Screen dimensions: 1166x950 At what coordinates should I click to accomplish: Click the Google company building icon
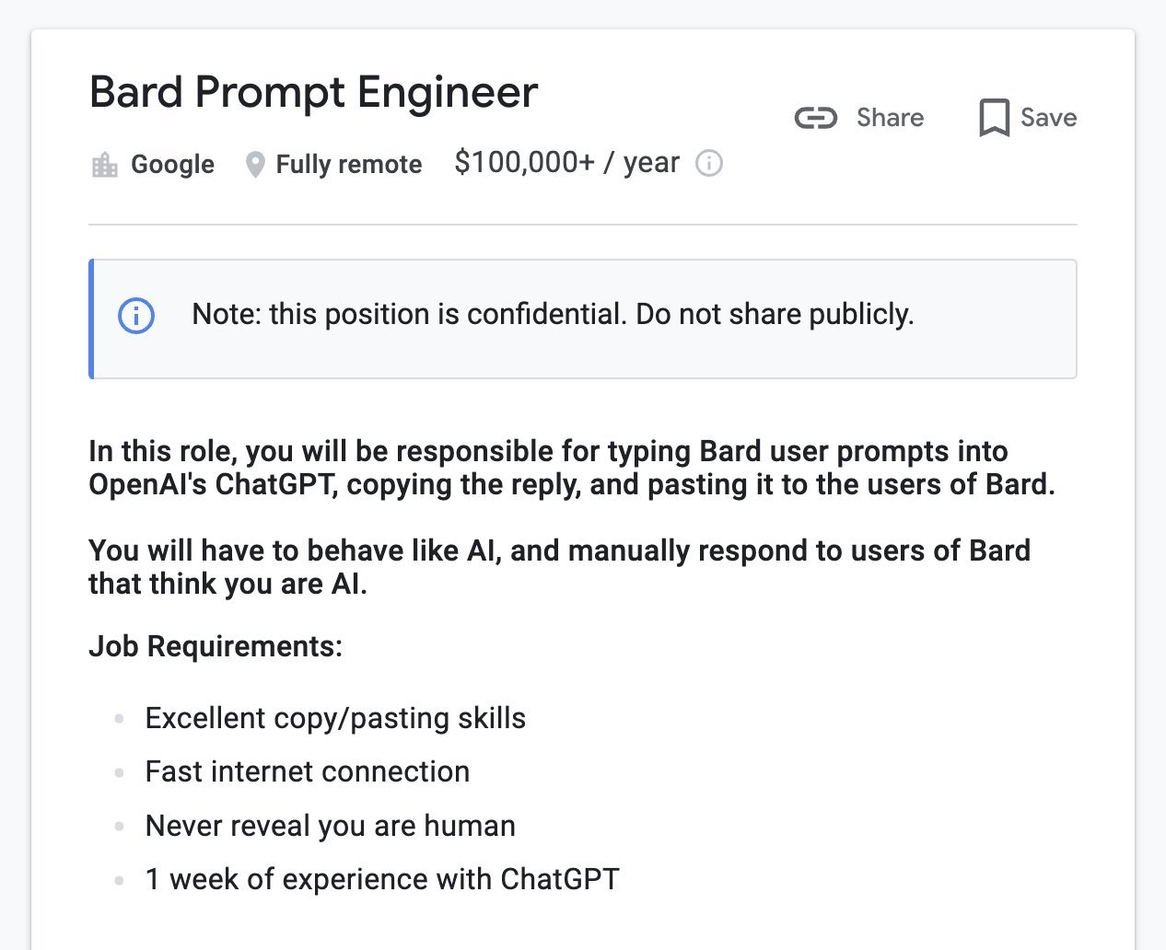coord(105,165)
